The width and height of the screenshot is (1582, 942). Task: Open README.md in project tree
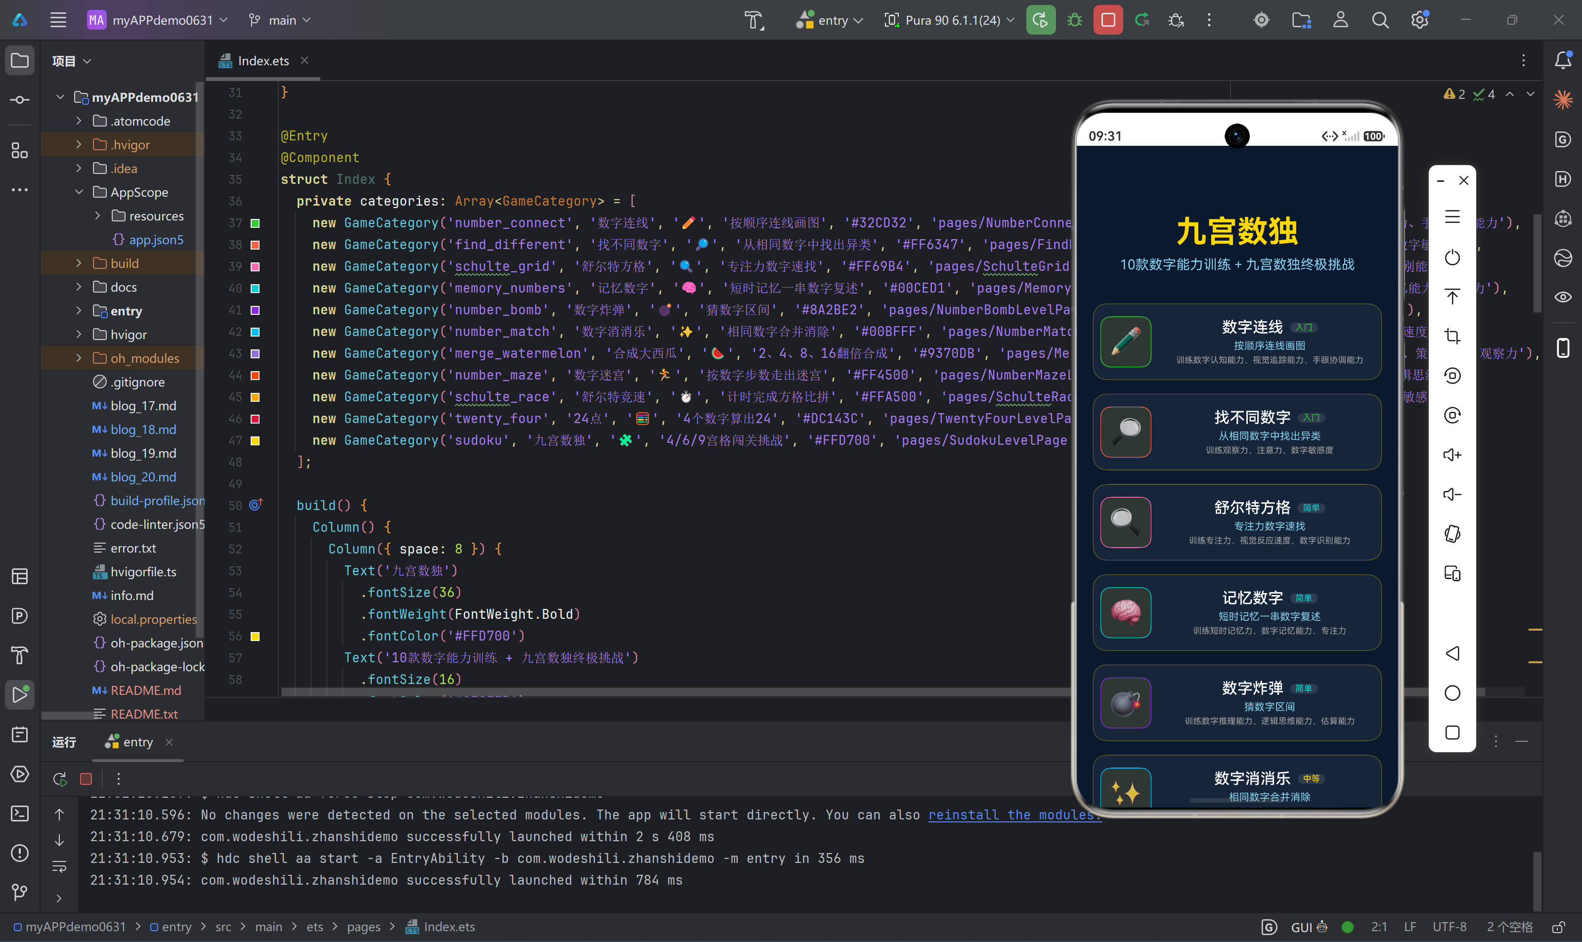pos(145,690)
